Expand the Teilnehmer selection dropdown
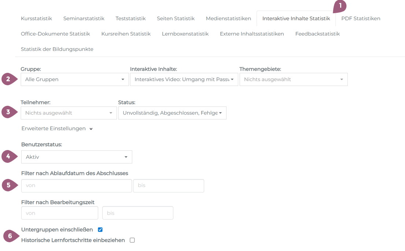The image size is (405, 251). click(69, 113)
